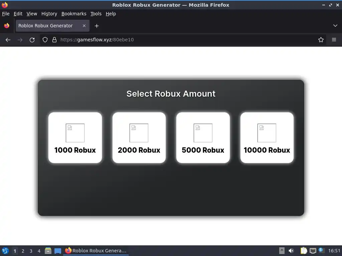Choose the 5000 Robux card
342x256 pixels.
pos(203,138)
